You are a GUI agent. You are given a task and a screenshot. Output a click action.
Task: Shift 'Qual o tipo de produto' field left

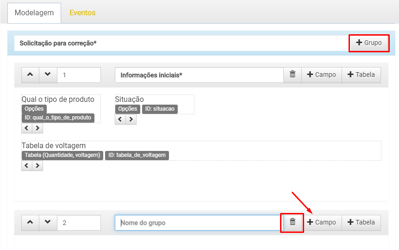(x=26, y=128)
